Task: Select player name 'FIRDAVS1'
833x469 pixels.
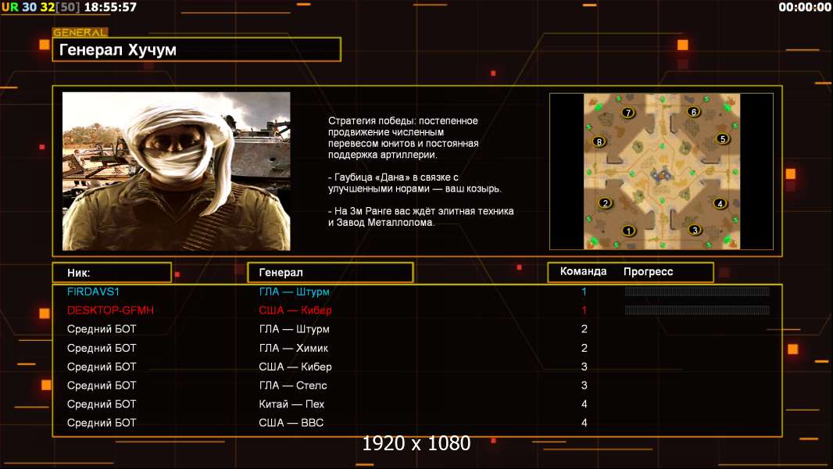Action: point(93,292)
